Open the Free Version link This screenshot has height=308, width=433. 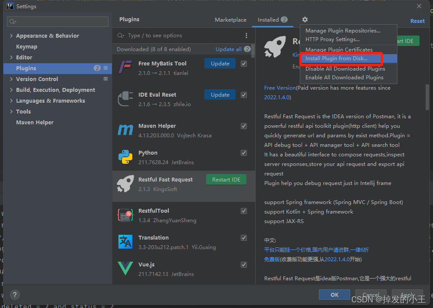[280, 88]
